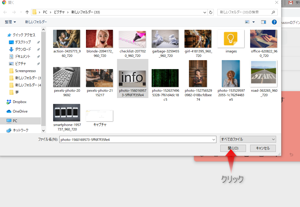The width and height of the screenshot is (300, 207).
Task: Expand recent locations dropdown
Action: (21, 12)
